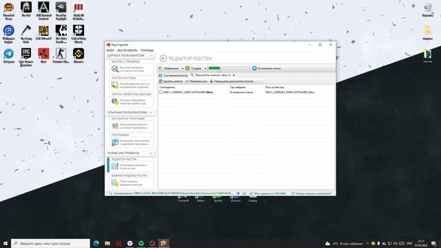Open the Wallpaper Engine desktop shortcut

tap(9, 34)
